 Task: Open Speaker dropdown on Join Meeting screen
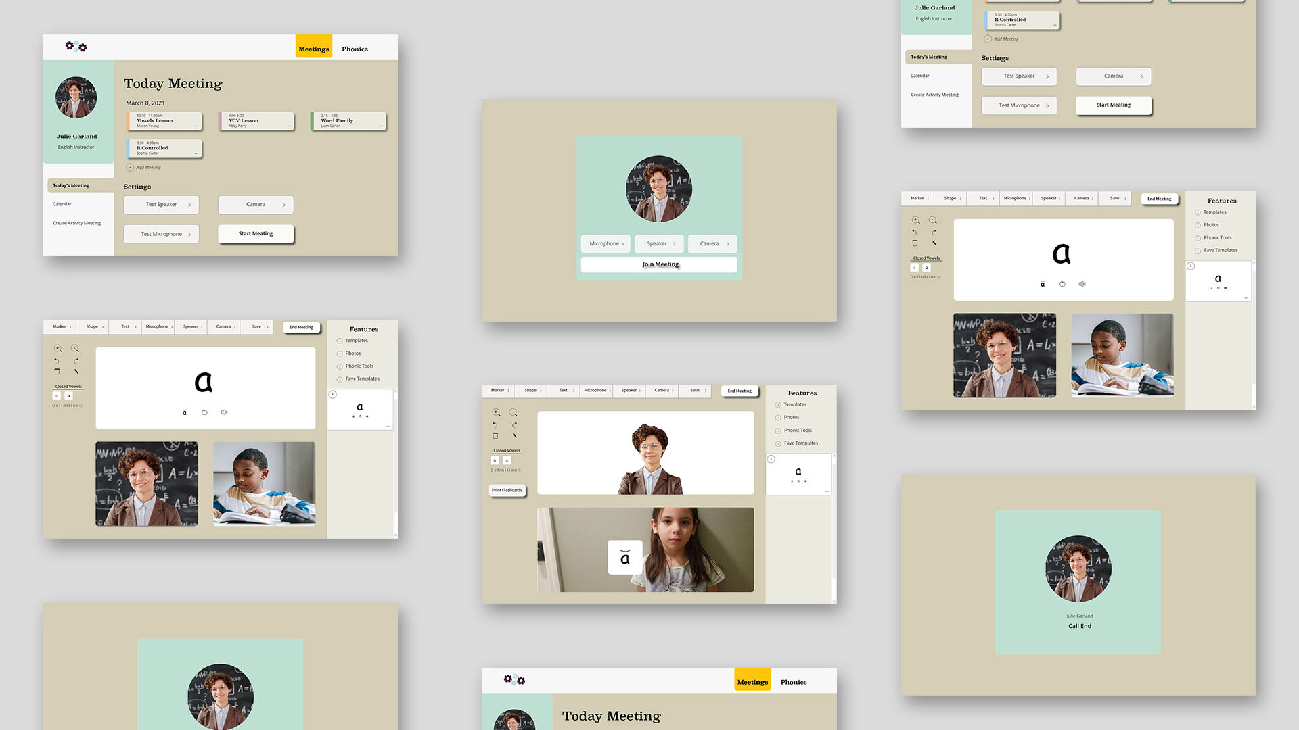[x=659, y=244]
